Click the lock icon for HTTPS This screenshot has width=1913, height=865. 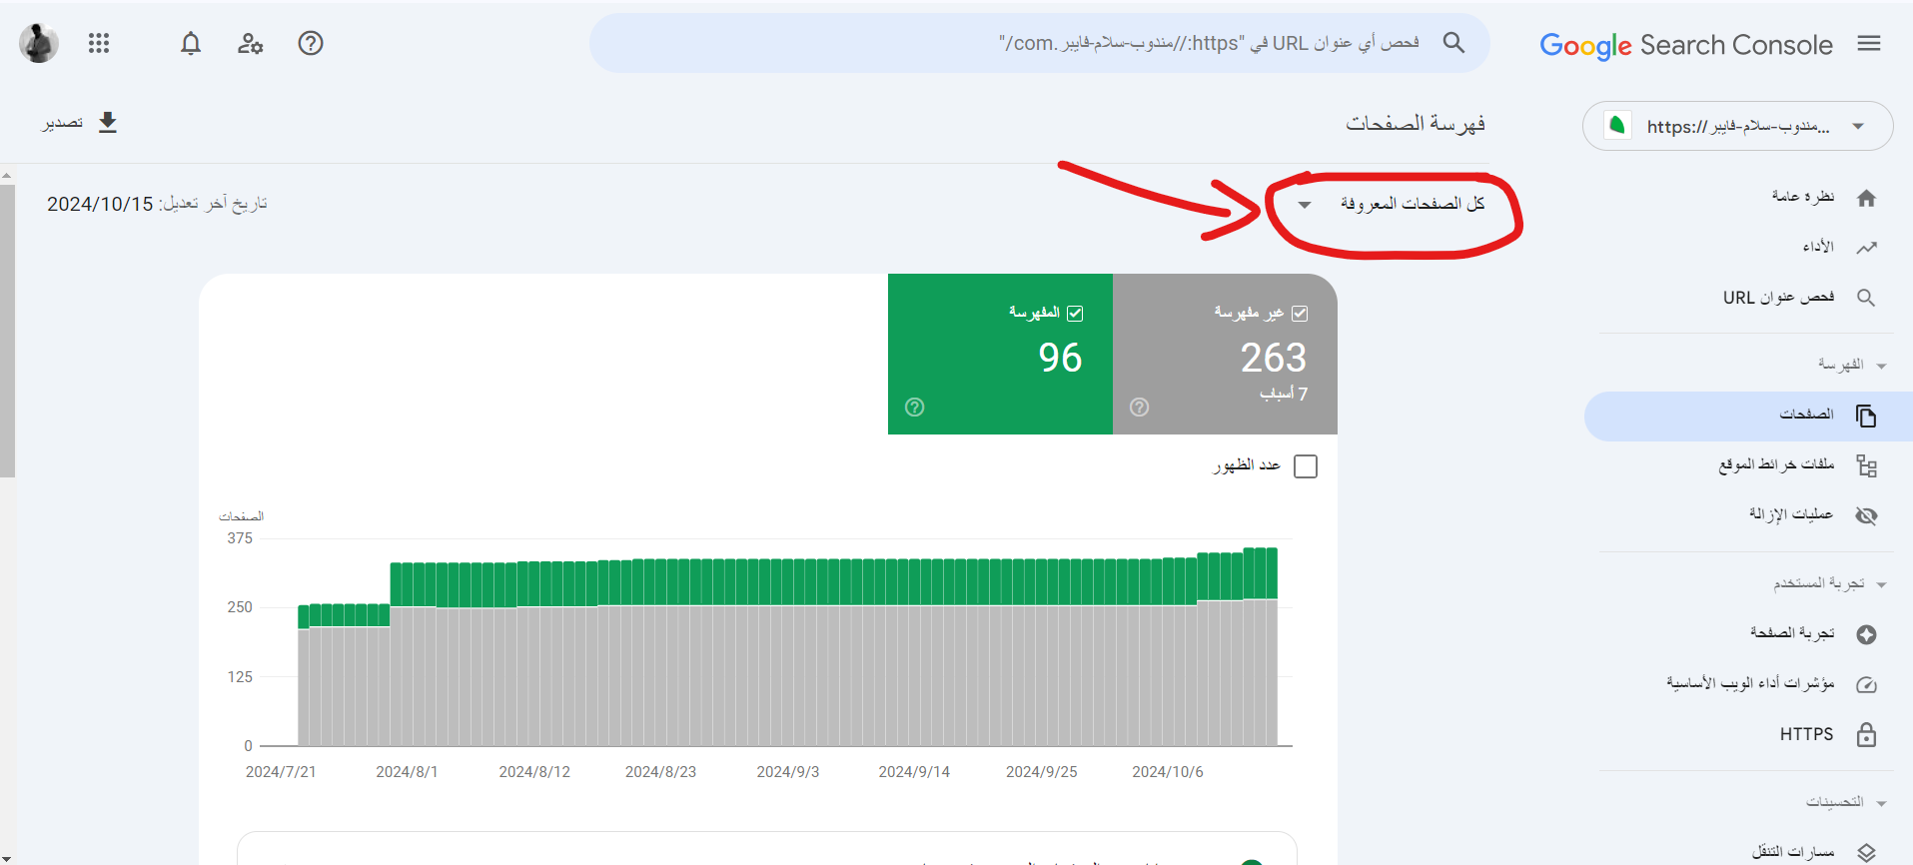(x=1866, y=734)
